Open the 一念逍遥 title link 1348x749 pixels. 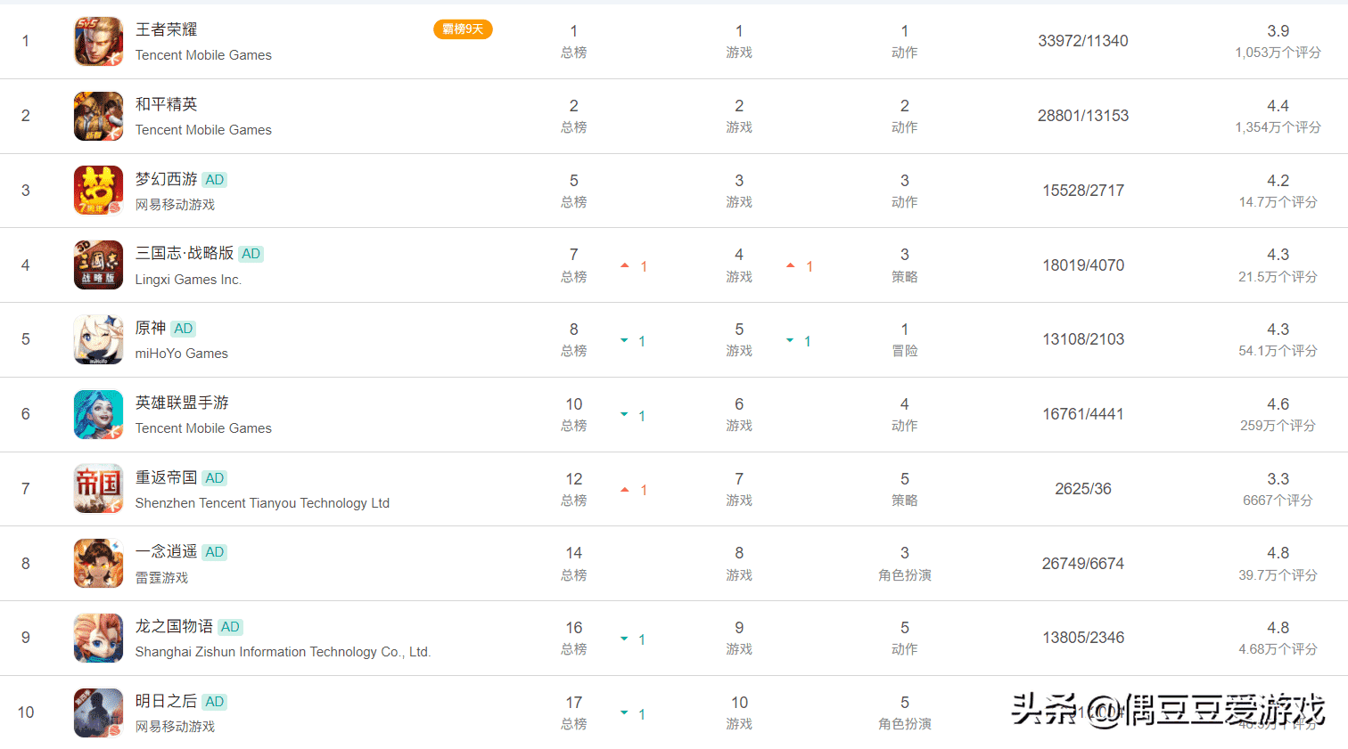click(x=167, y=552)
